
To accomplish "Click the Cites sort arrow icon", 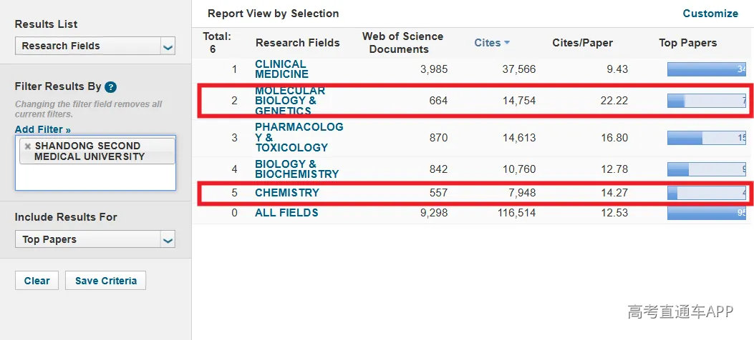I will 506,43.
